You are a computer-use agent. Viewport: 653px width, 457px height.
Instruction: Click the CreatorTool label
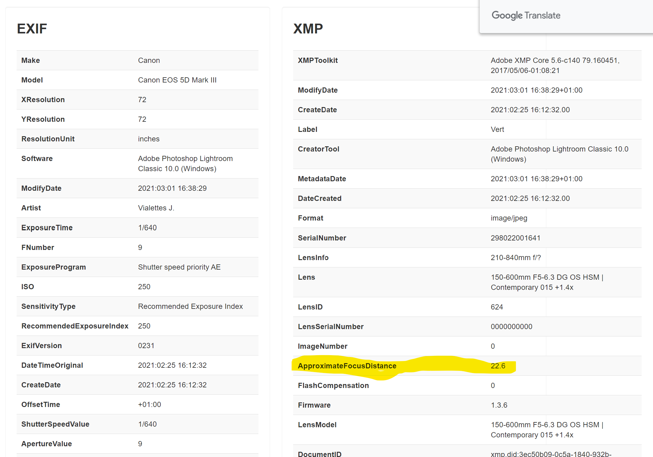tap(319, 149)
